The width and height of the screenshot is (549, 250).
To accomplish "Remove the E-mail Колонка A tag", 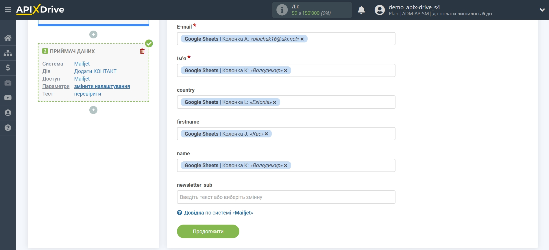I will [x=302, y=39].
